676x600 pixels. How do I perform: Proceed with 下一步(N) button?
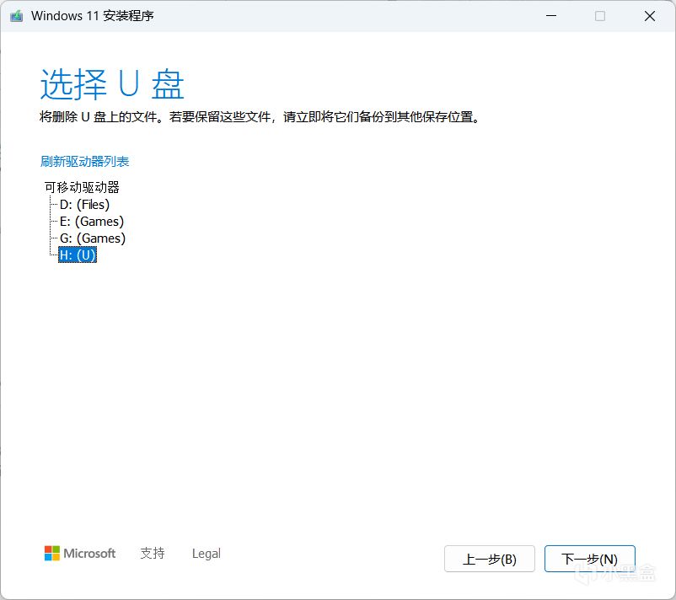tap(590, 559)
